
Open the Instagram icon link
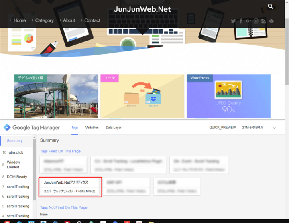pos(256,21)
